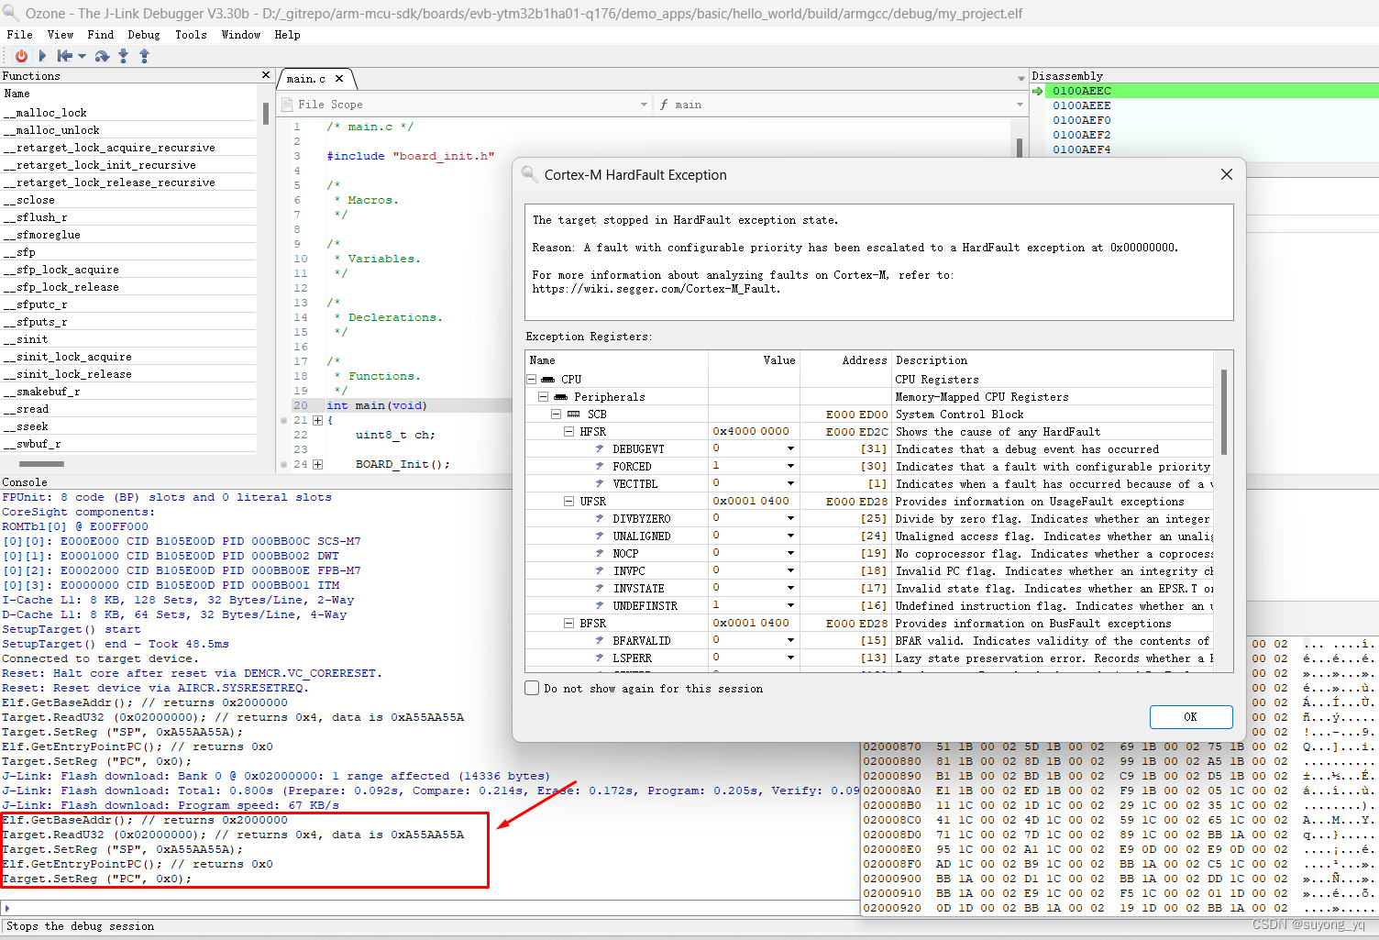
Task: Open the FORCED value dropdown
Action: (x=790, y=466)
